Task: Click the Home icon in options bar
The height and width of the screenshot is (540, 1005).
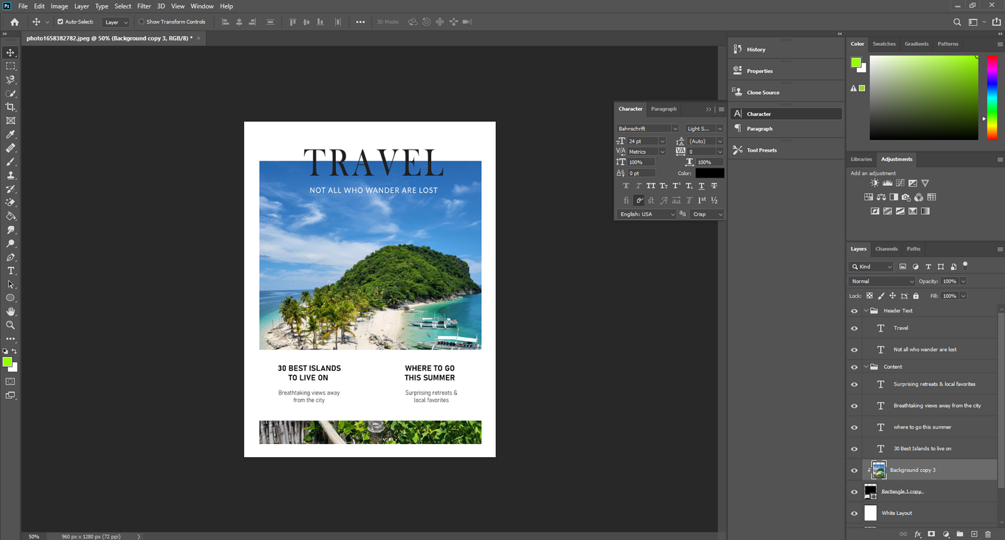Action: [x=15, y=22]
